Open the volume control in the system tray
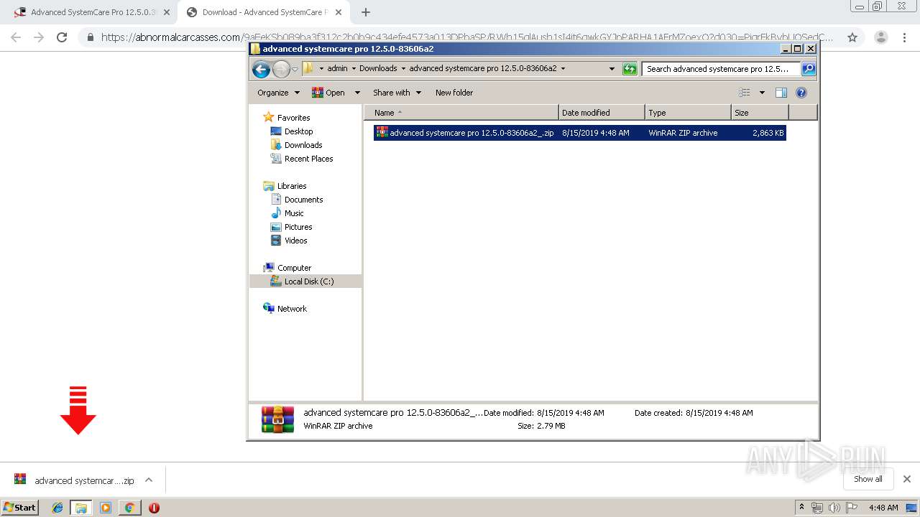The height and width of the screenshot is (517, 920). (834, 508)
